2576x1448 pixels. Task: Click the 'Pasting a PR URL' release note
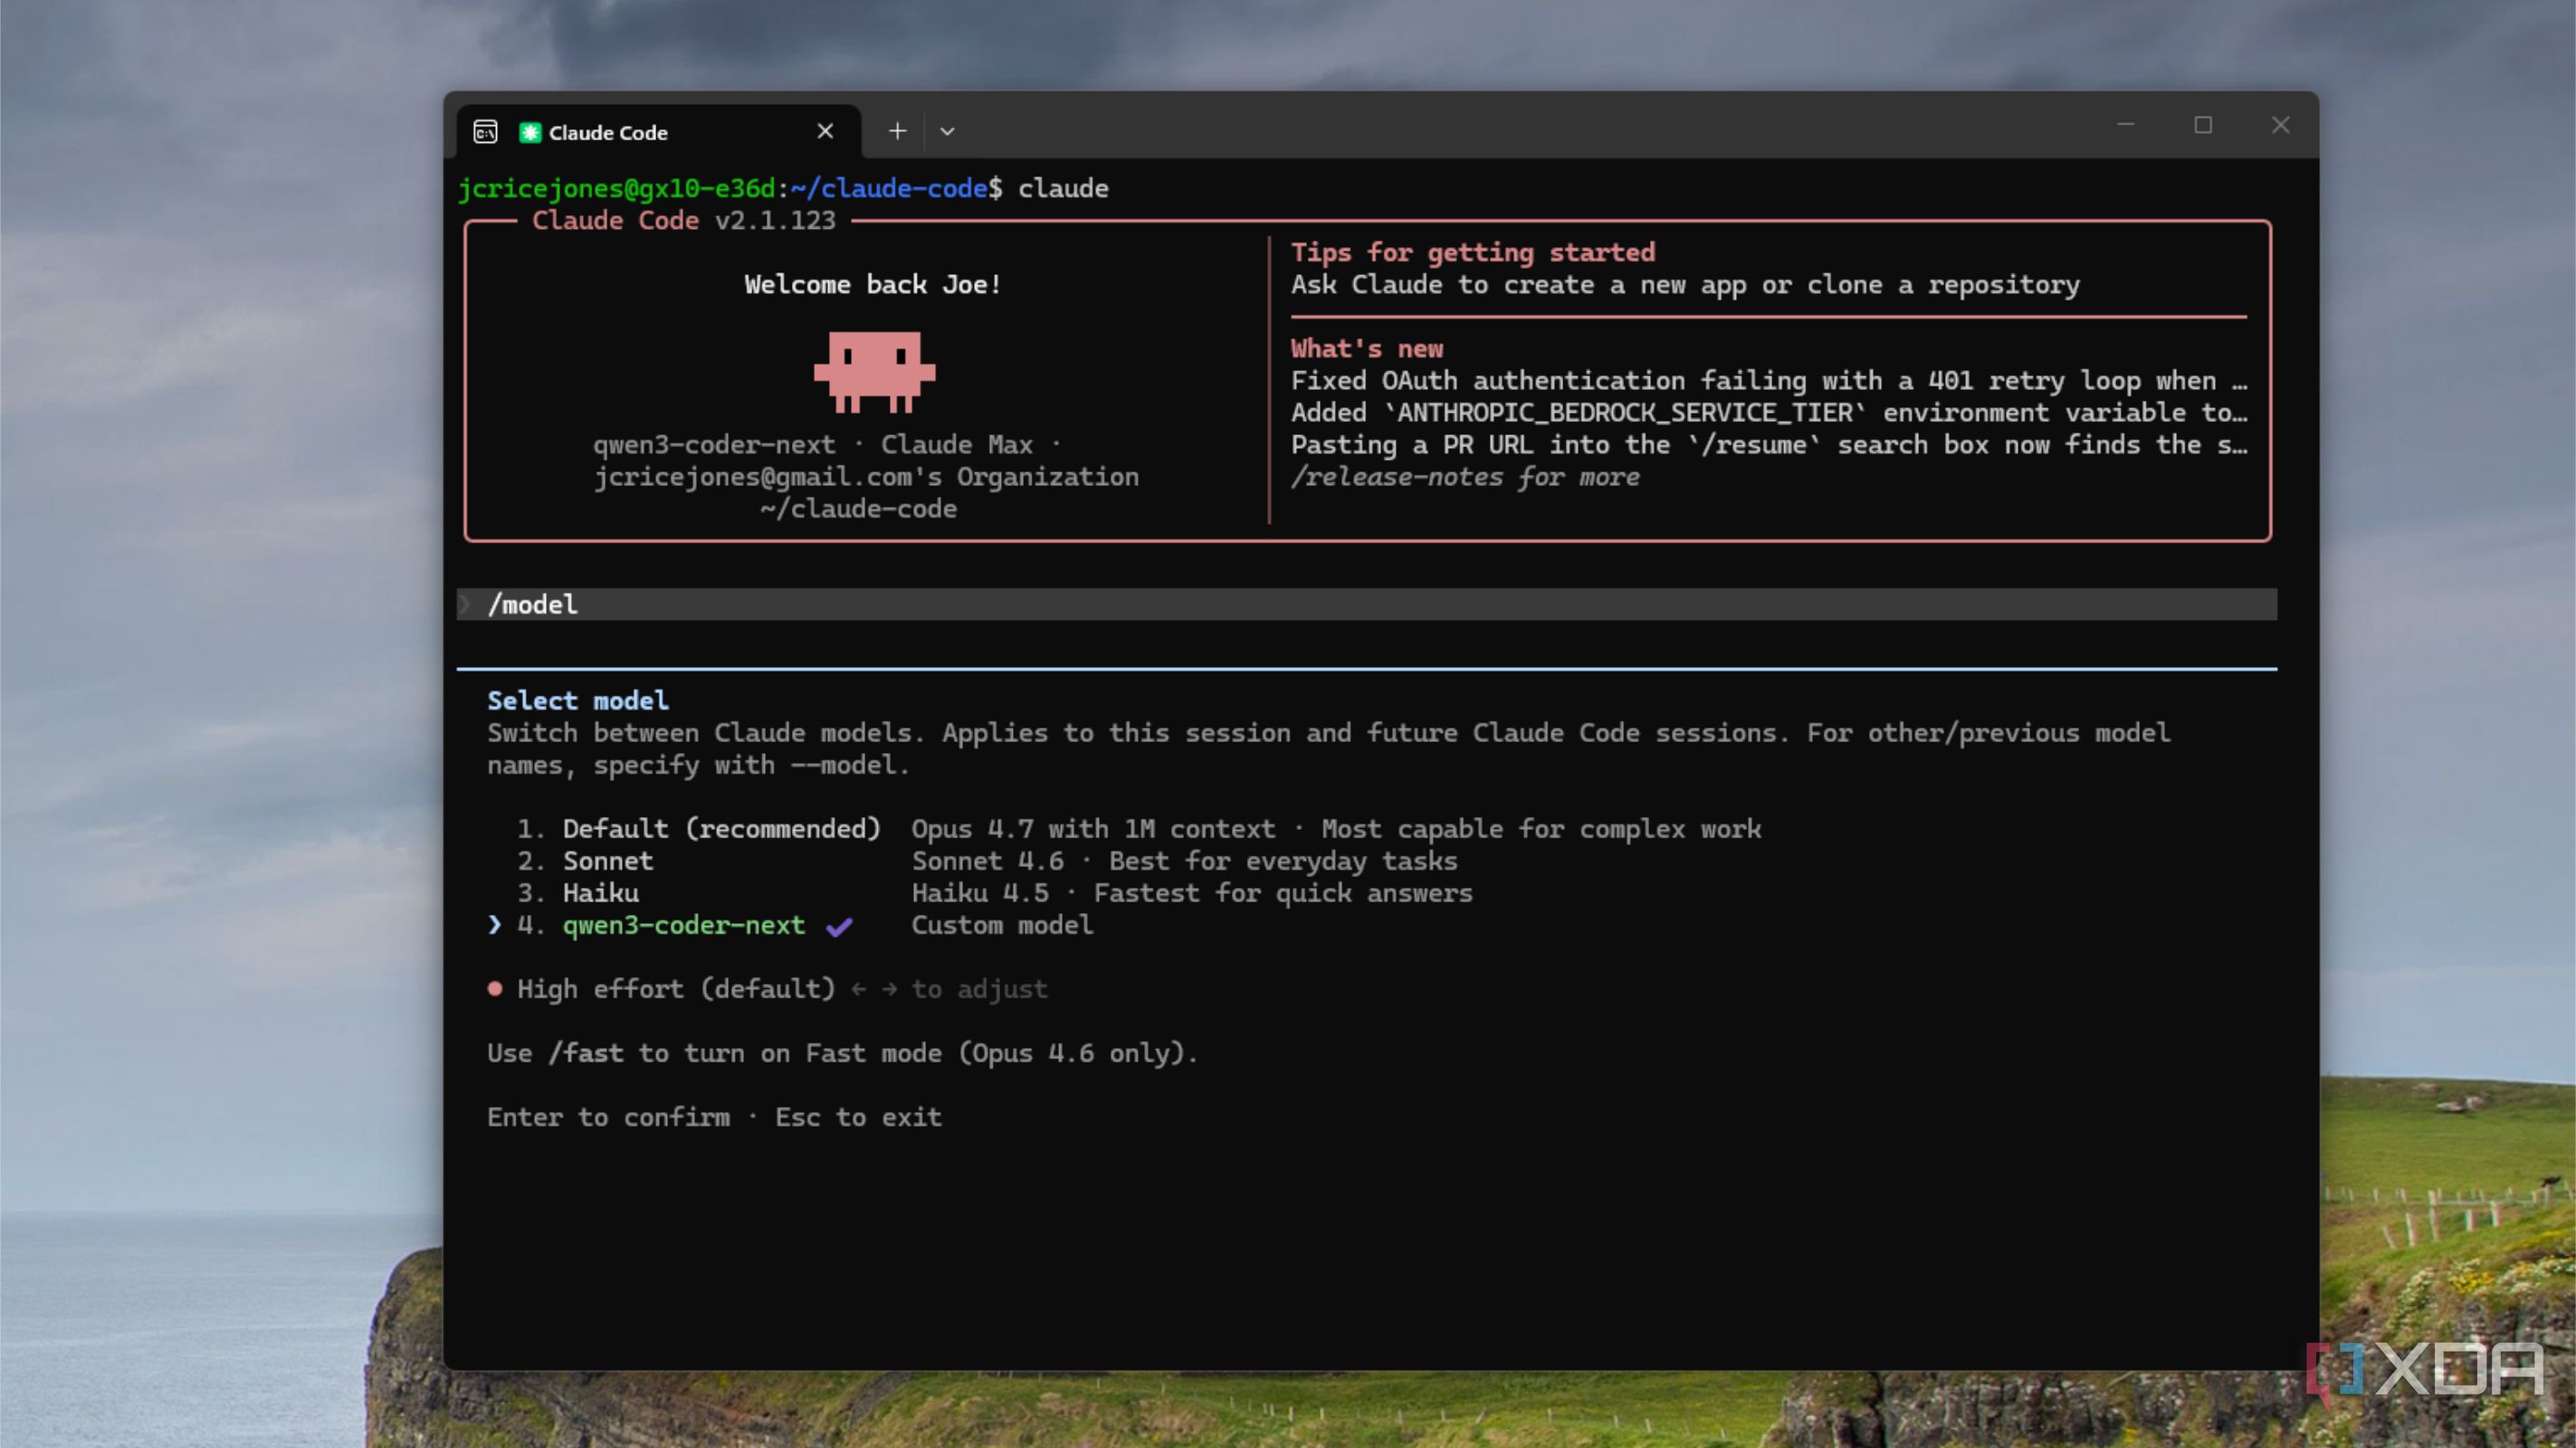point(1769,445)
